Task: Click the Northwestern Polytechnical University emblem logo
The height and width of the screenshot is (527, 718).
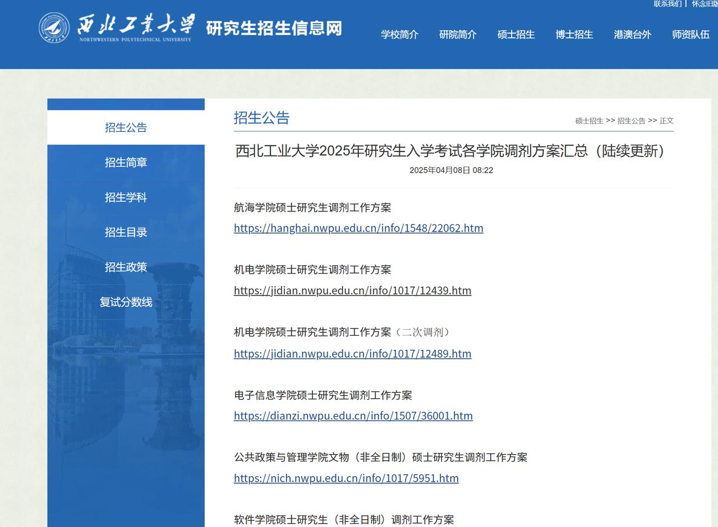Action: click(54, 28)
